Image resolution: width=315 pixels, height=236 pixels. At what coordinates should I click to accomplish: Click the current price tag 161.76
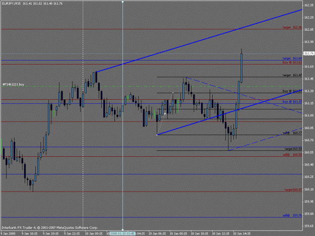309,53
